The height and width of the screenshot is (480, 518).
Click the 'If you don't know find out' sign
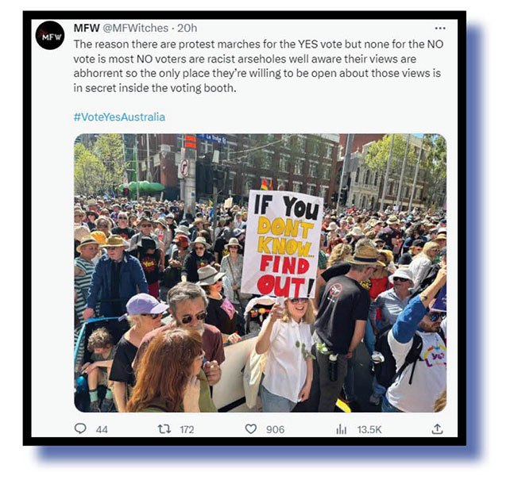(x=282, y=245)
